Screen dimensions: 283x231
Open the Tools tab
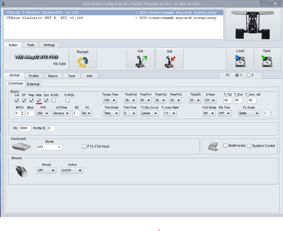pos(31,45)
